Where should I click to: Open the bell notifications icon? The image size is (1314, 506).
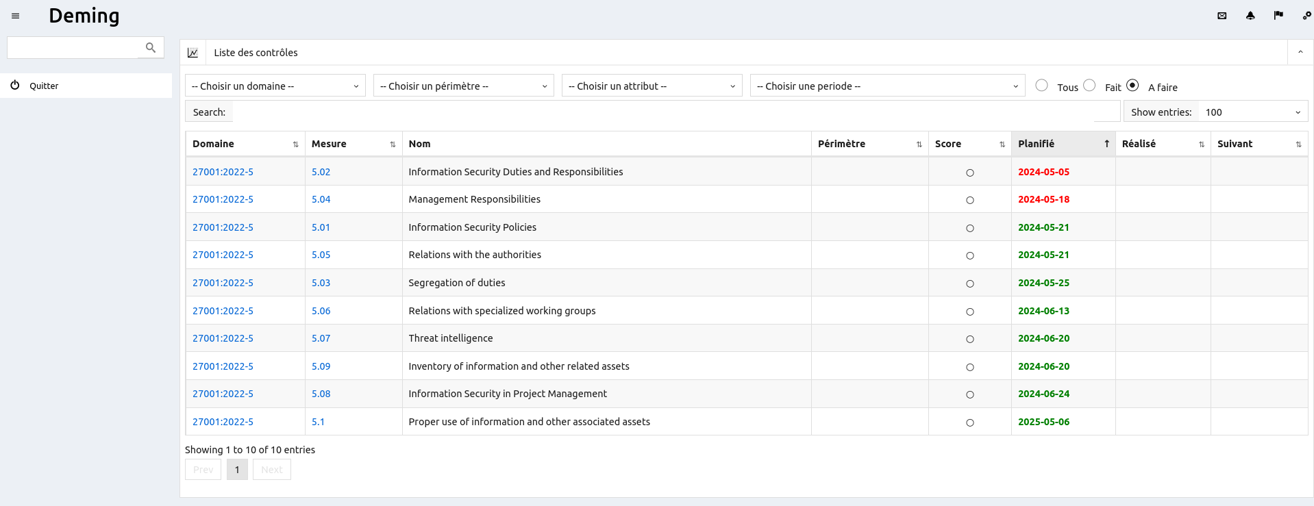[1250, 16]
